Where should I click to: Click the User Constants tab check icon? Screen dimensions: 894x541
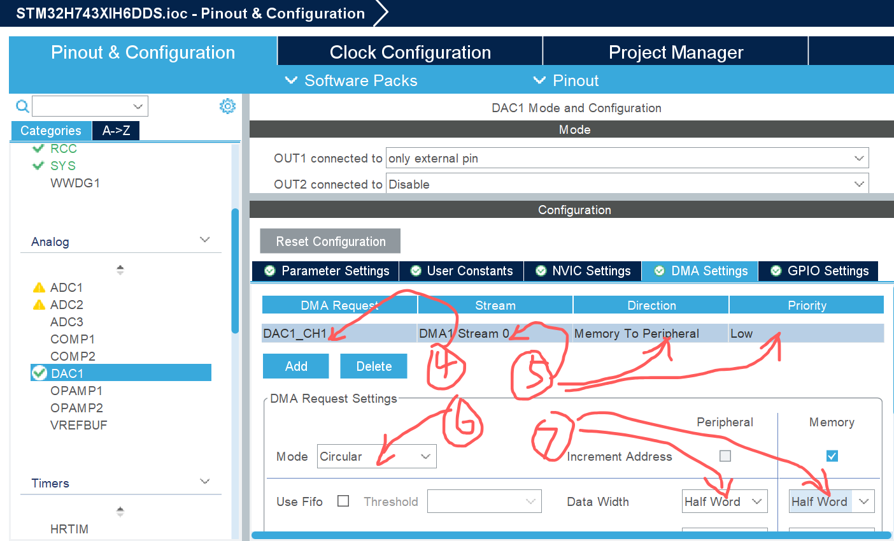click(416, 271)
